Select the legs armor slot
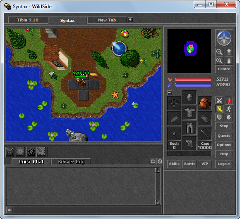The image size is (240, 219). click(x=190, y=128)
